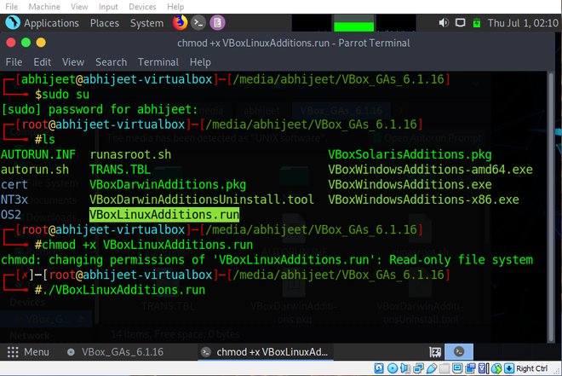
Task: Click the cert directory name
Action: [14, 184]
